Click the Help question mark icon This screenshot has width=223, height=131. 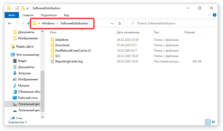click(215, 15)
